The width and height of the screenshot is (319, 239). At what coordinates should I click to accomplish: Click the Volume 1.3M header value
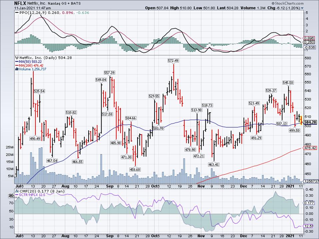253,8
